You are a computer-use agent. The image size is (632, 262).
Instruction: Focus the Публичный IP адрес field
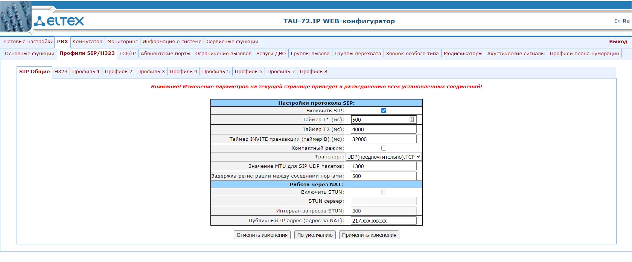click(x=384, y=221)
